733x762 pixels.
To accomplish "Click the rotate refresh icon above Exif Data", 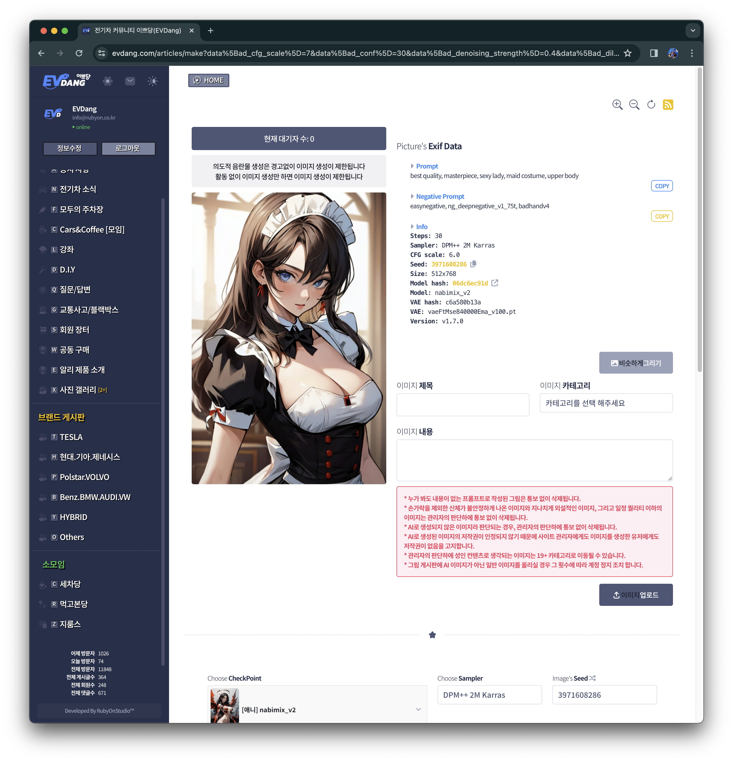I will click(x=651, y=105).
